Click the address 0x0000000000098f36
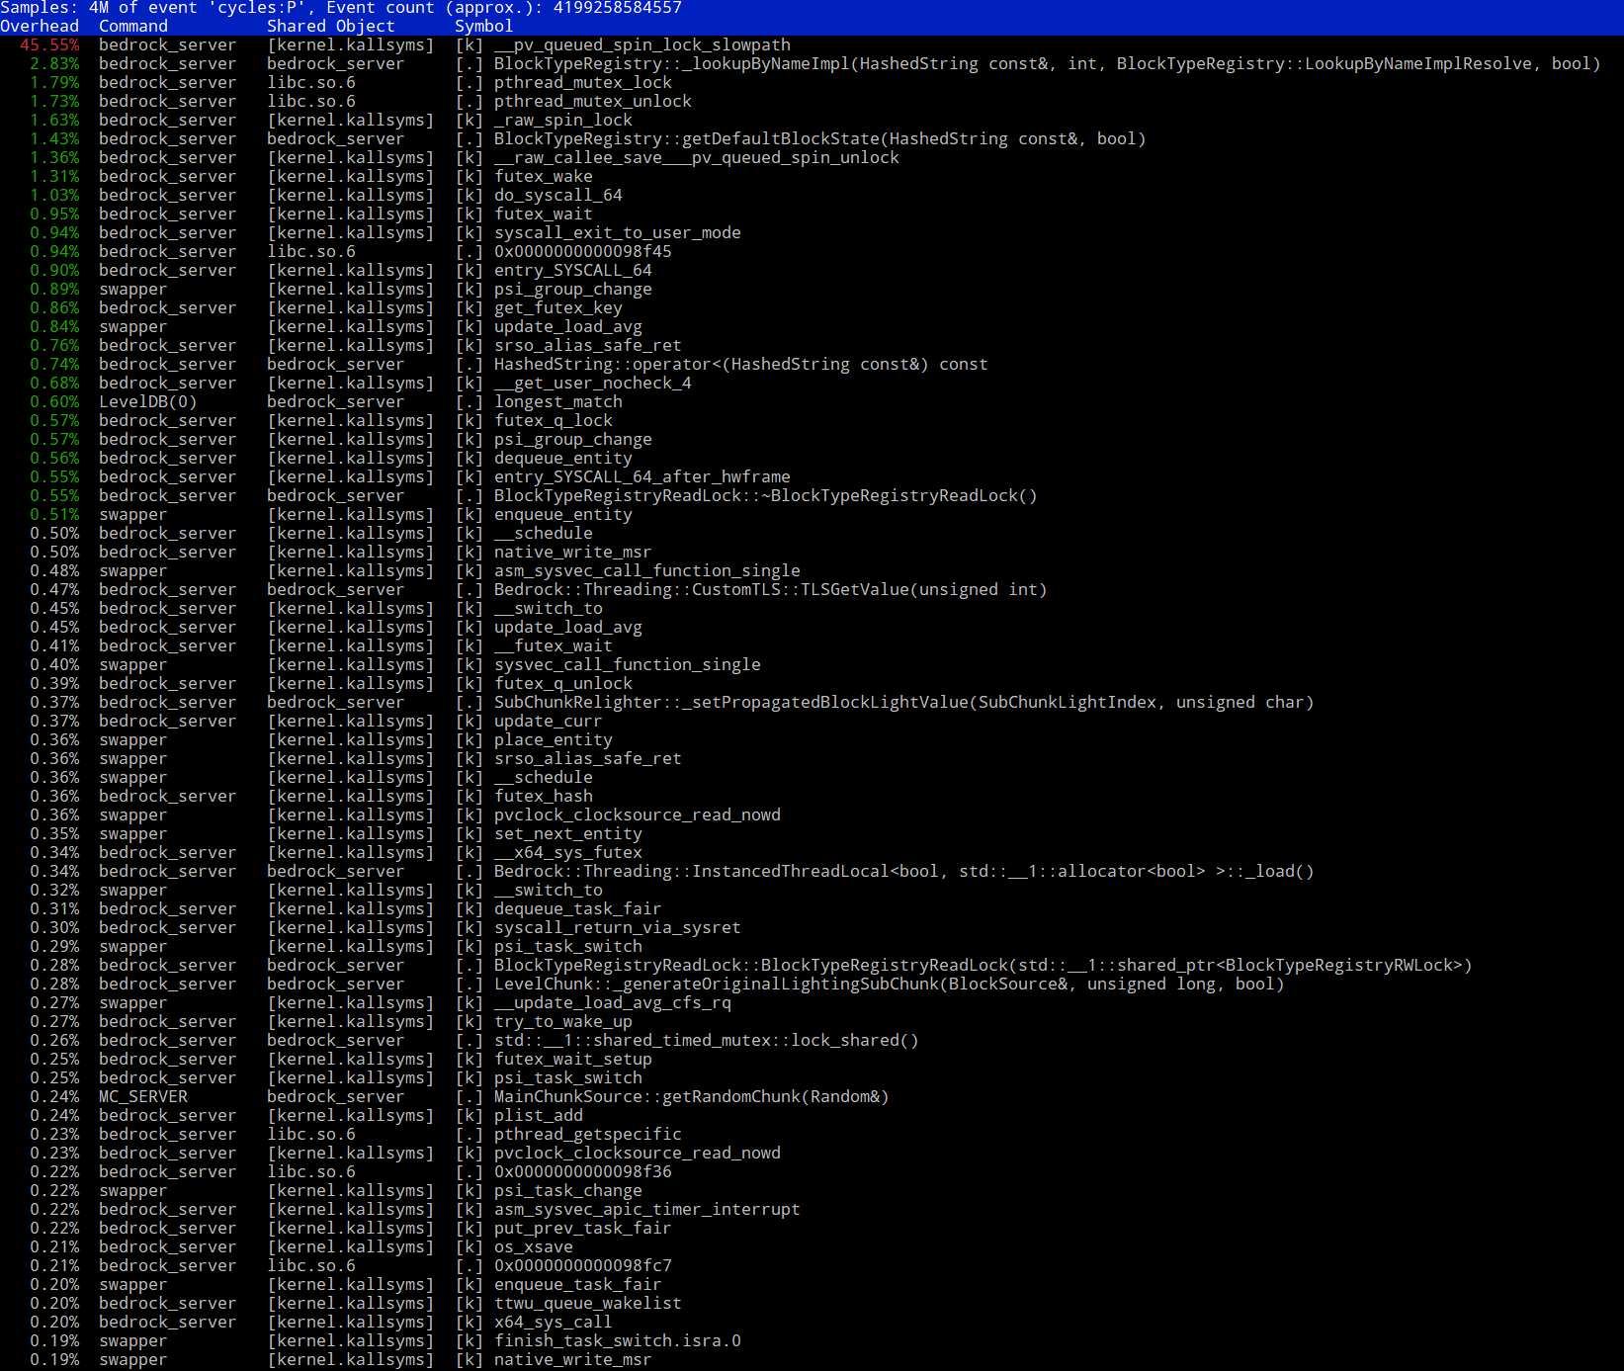Viewport: 1624px width, 1371px height. (583, 1172)
